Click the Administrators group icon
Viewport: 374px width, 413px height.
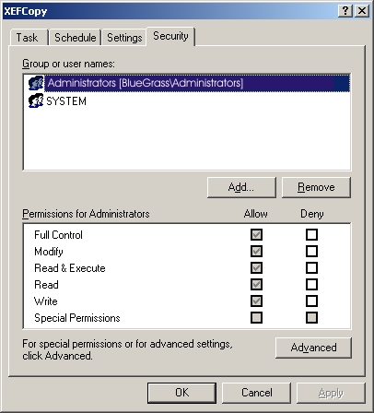36,83
